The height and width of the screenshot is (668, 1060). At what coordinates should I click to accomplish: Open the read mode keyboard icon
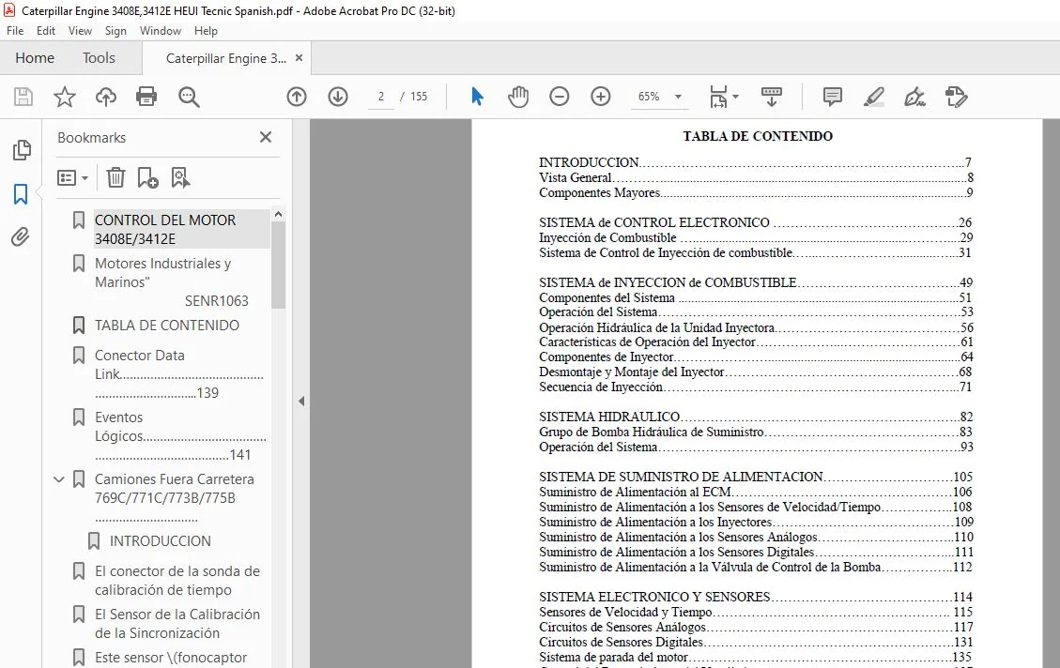(x=772, y=97)
